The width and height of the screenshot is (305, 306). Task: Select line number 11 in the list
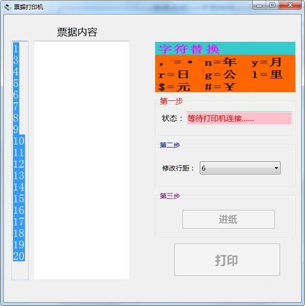[x=19, y=152]
